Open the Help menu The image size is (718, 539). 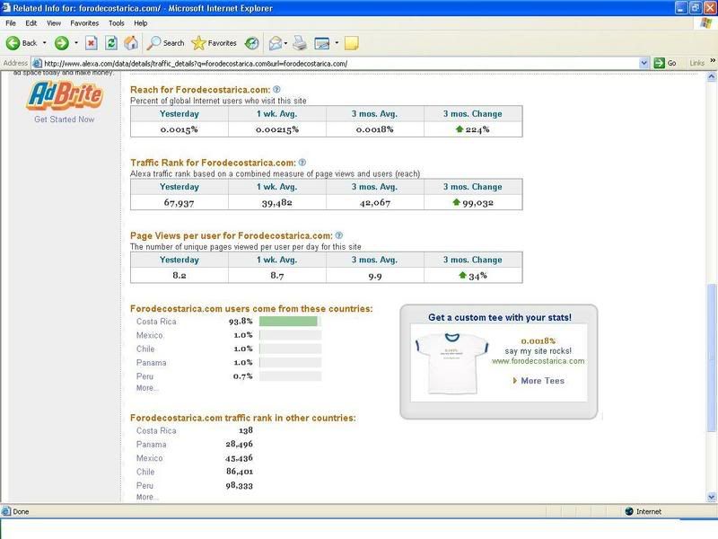[x=141, y=23]
